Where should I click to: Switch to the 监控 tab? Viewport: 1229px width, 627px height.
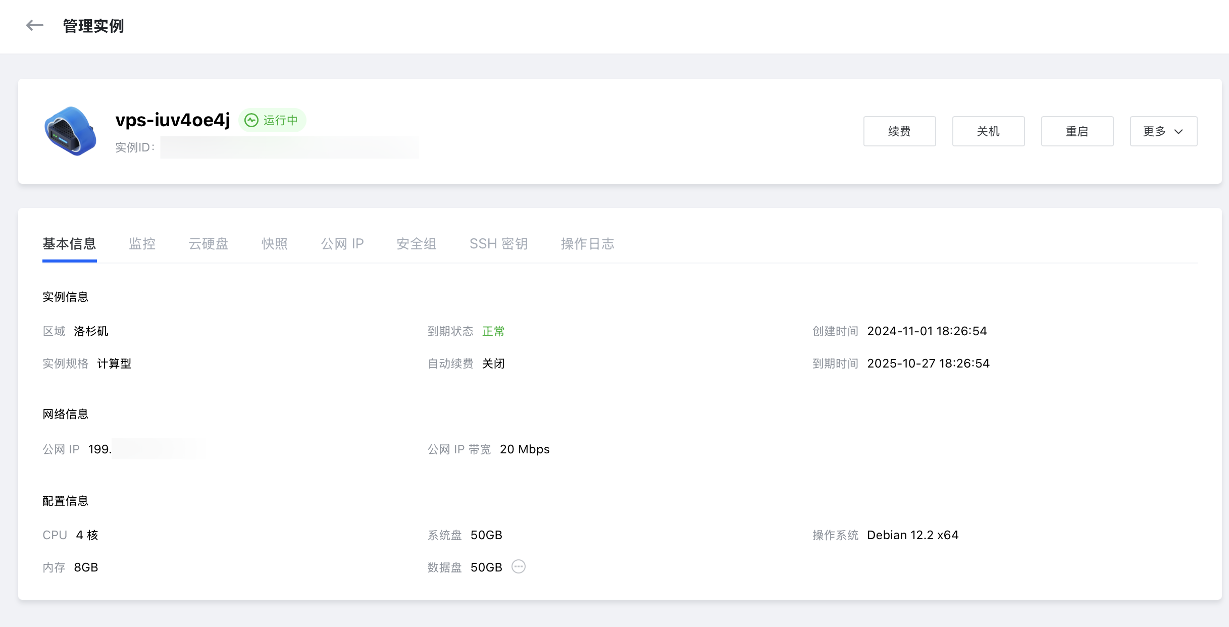pyautogui.click(x=142, y=244)
